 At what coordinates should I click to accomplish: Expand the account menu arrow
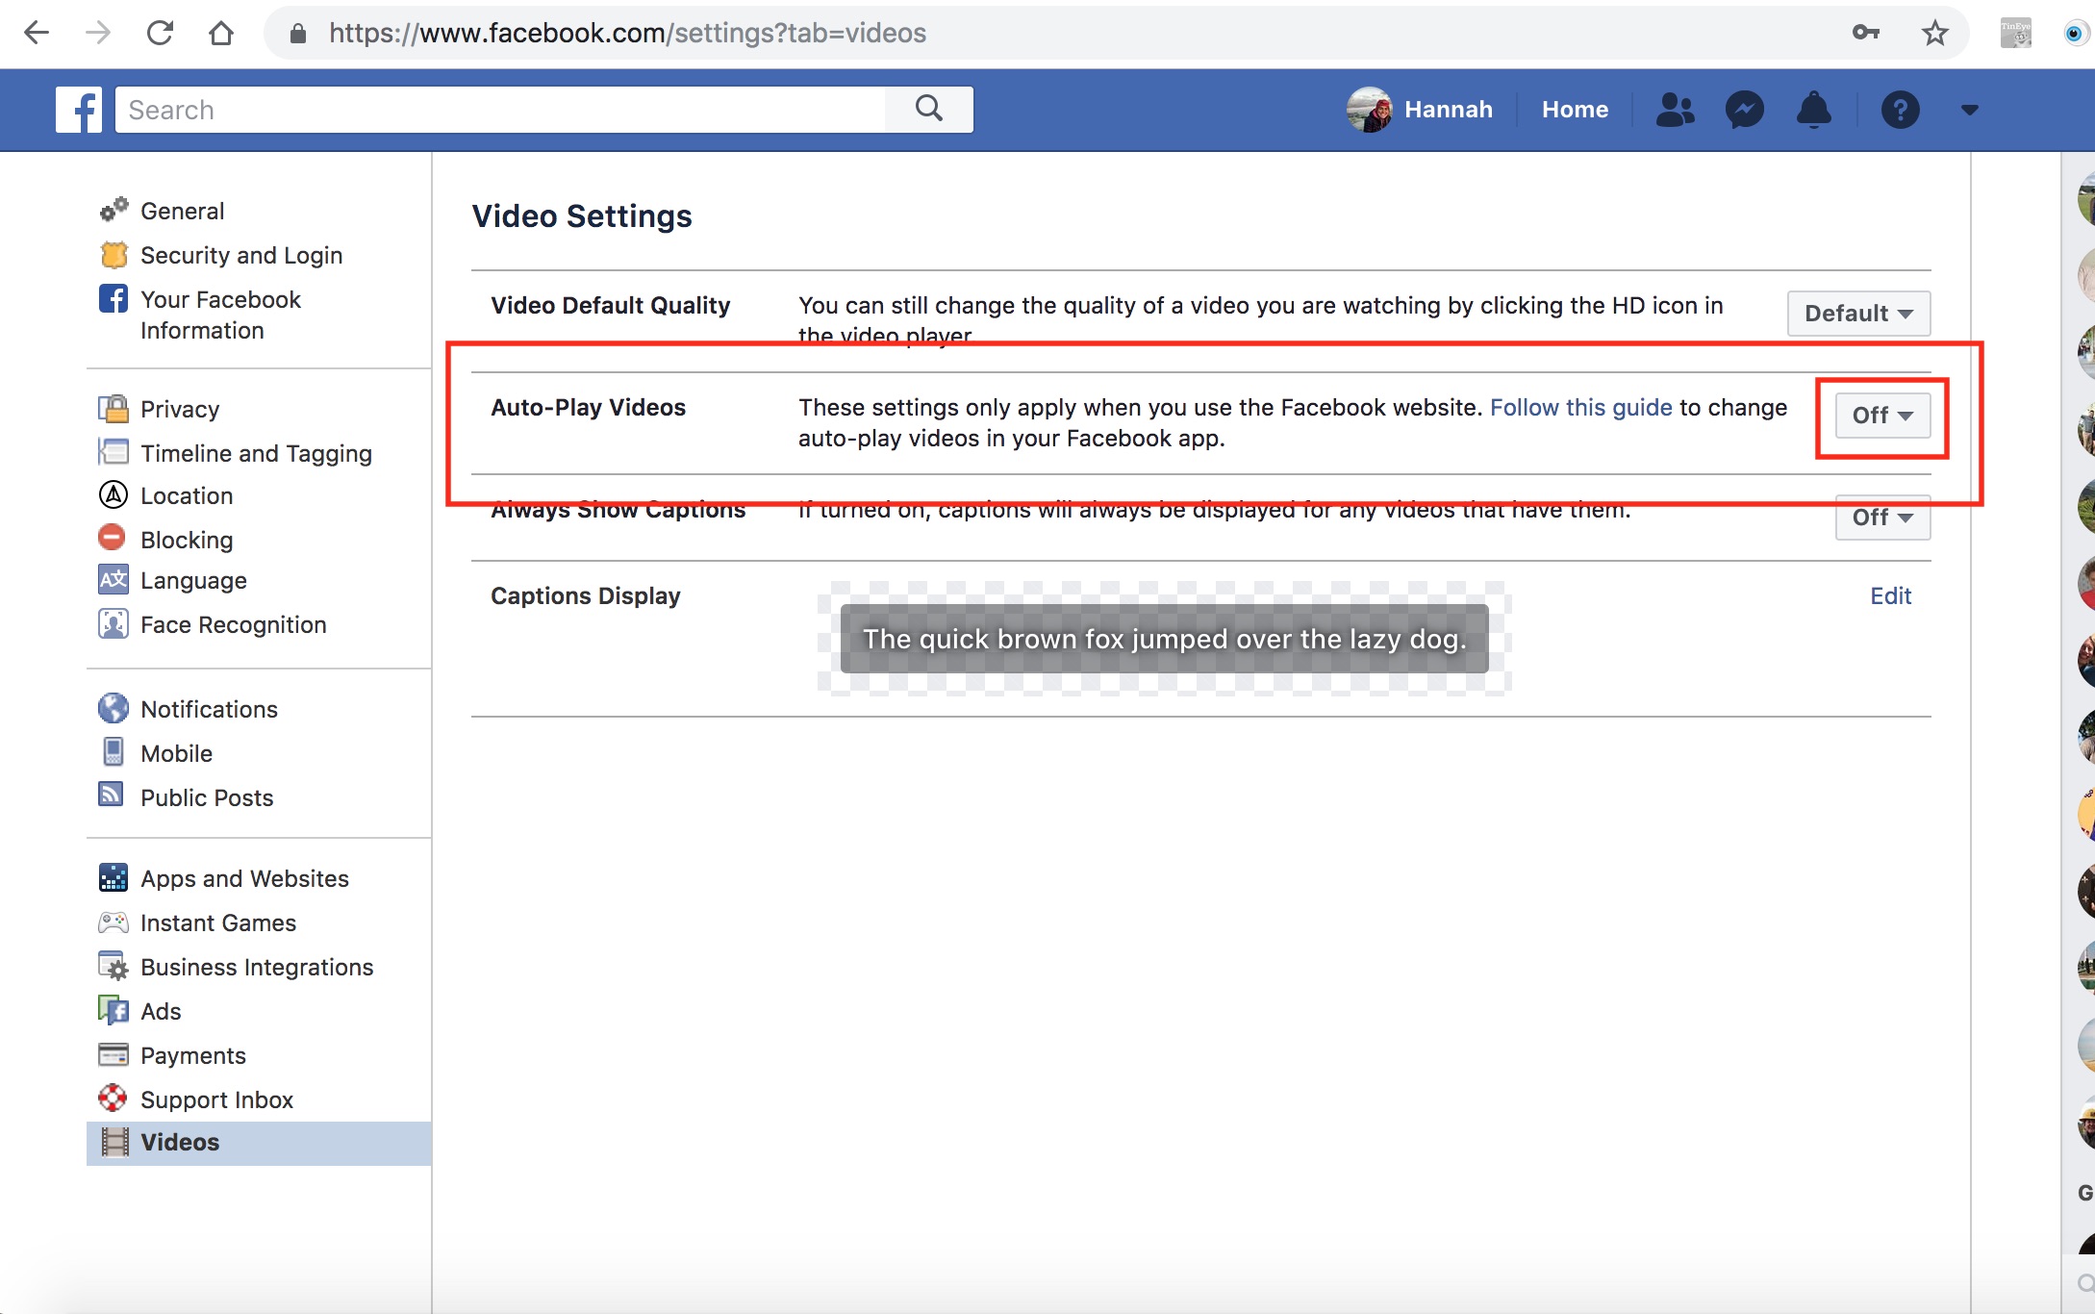point(1969,110)
